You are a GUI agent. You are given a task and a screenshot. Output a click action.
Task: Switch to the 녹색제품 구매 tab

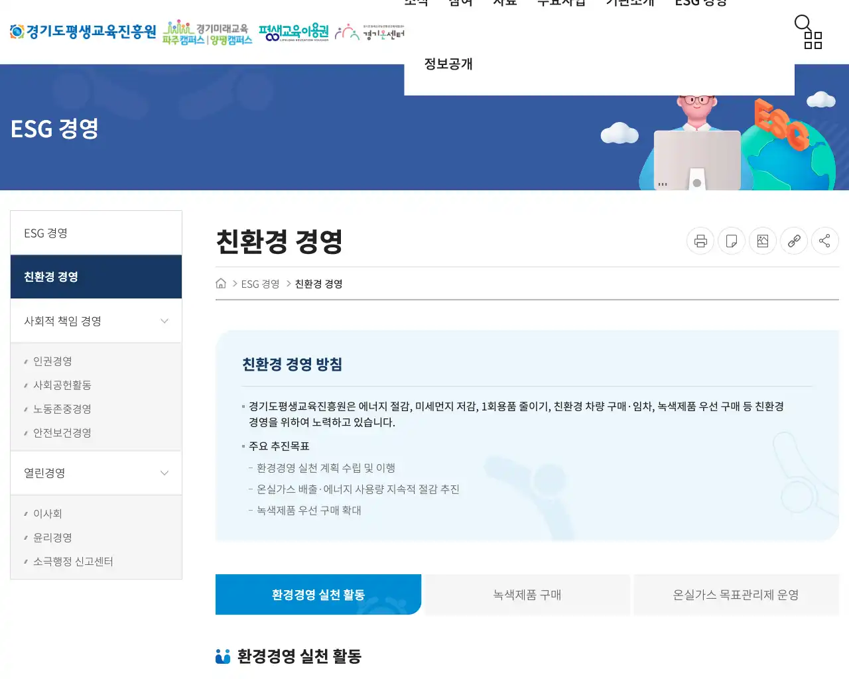click(x=527, y=595)
